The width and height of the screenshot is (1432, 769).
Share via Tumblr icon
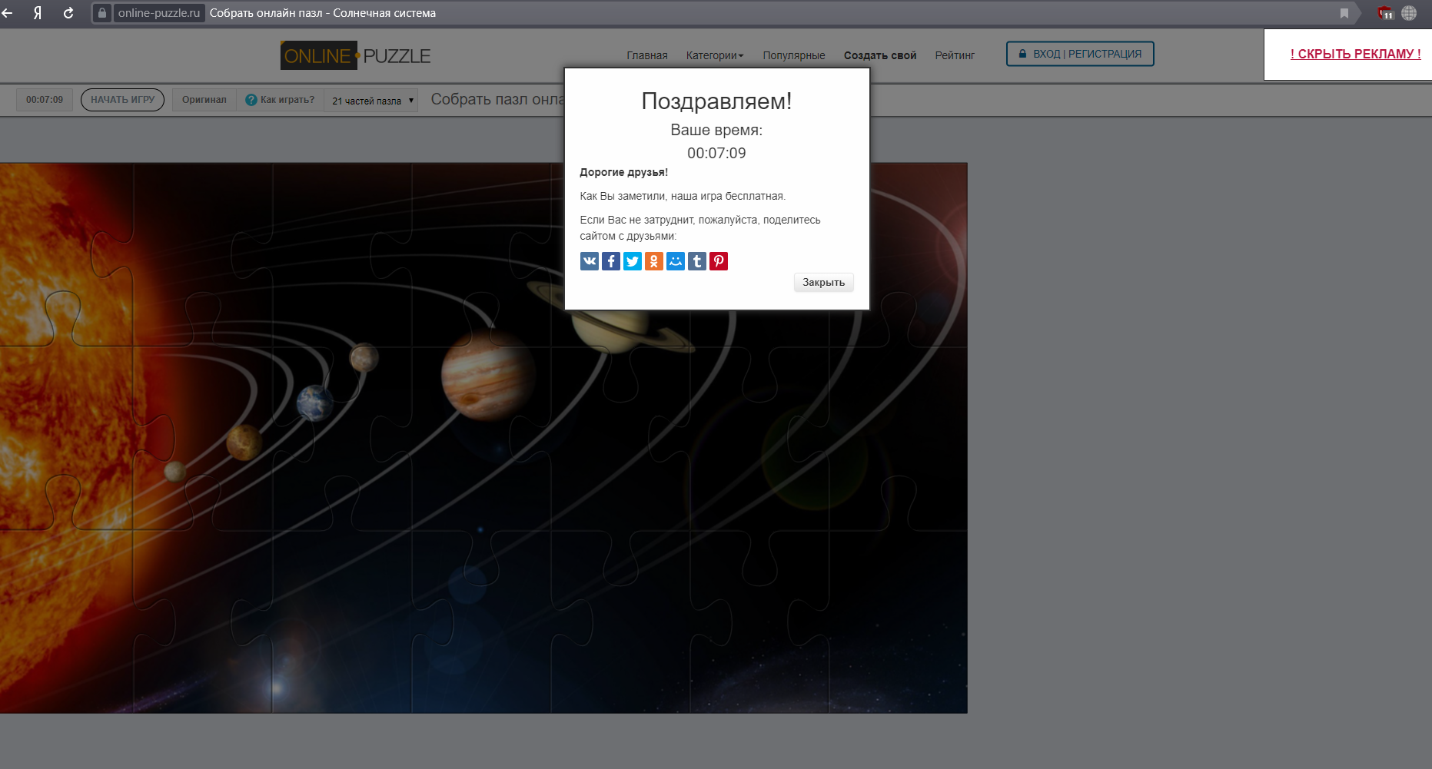(x=696, y=261)
